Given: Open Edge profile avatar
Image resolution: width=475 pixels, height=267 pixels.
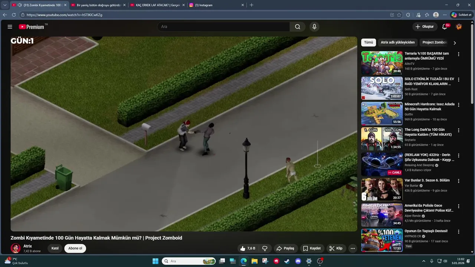Looking at the screenshot, I should (x=436, y=15).
